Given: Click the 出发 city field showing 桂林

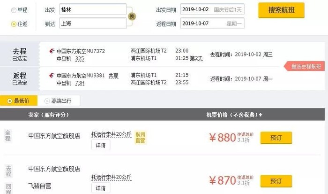Looking at the screenshot, I should (93, 9).
